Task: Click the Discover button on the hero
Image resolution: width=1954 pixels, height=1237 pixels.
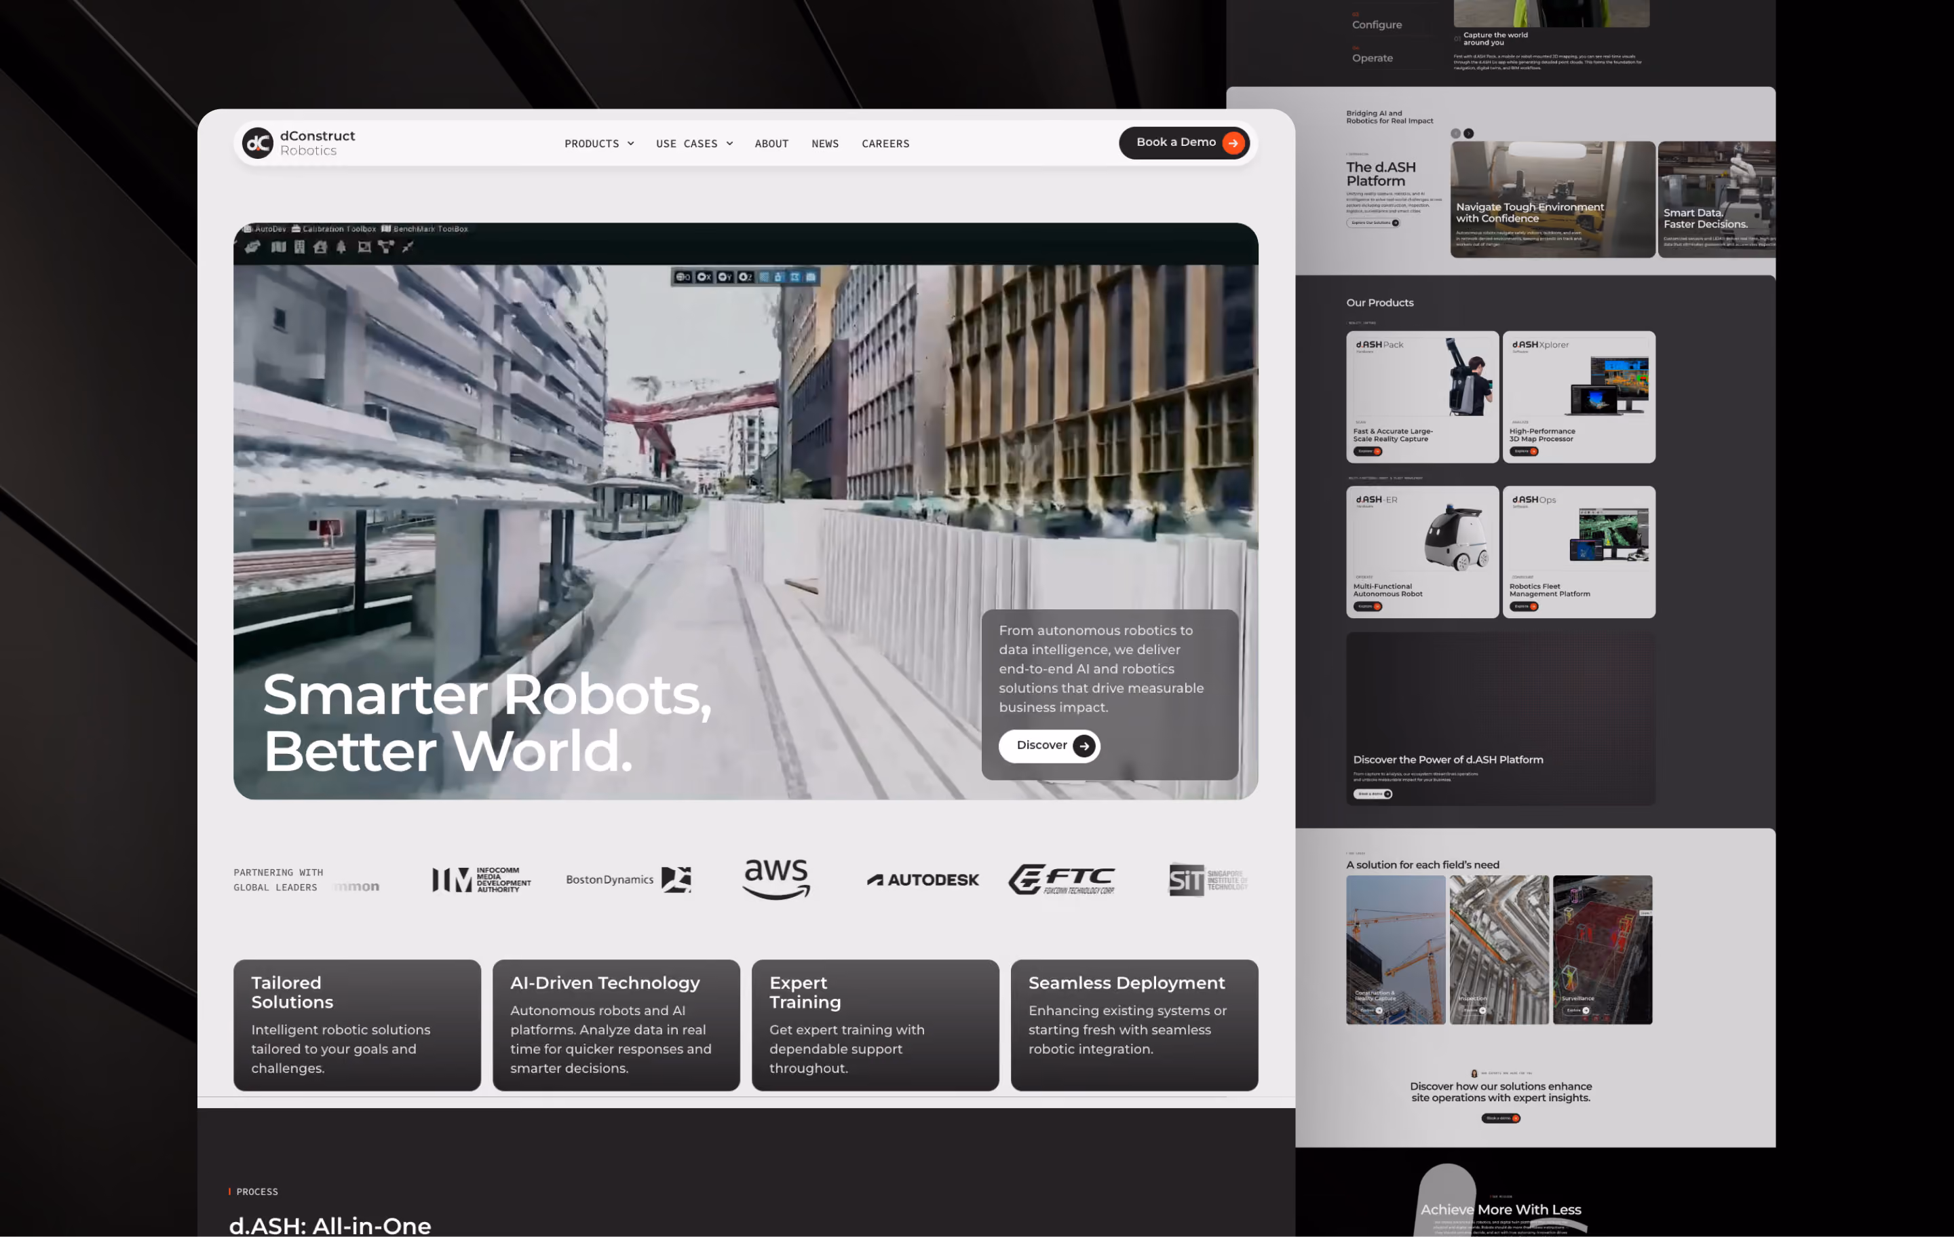Action: (x=1049, y=746)
